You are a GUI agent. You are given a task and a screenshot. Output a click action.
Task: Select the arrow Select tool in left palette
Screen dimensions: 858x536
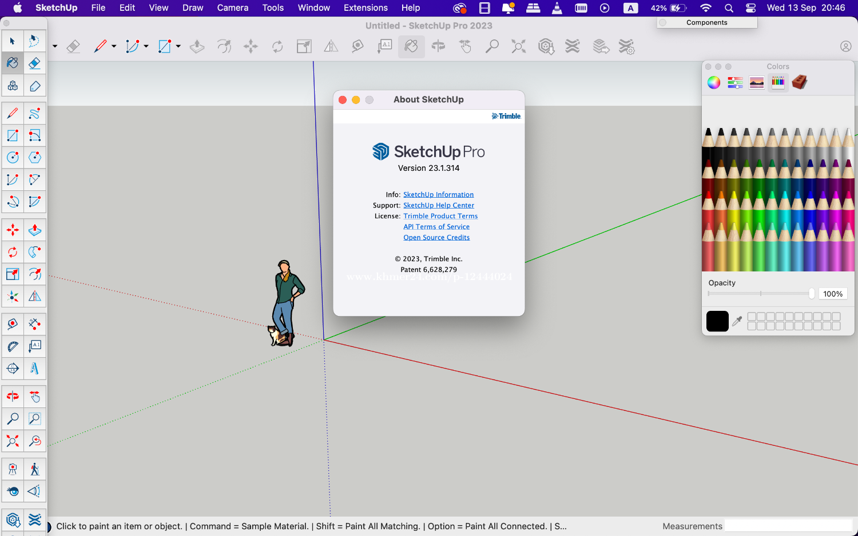coord(13,41)
